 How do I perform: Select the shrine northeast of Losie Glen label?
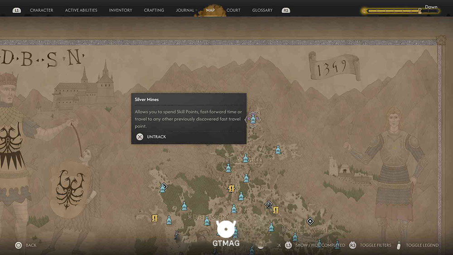pos(278,149)
